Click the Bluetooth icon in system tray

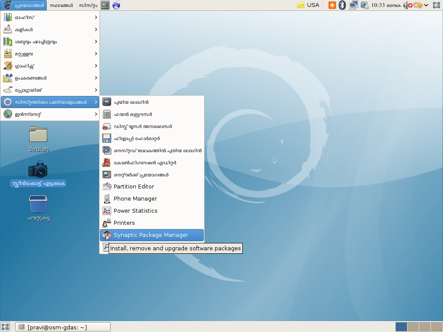click(x=342, y=5)
